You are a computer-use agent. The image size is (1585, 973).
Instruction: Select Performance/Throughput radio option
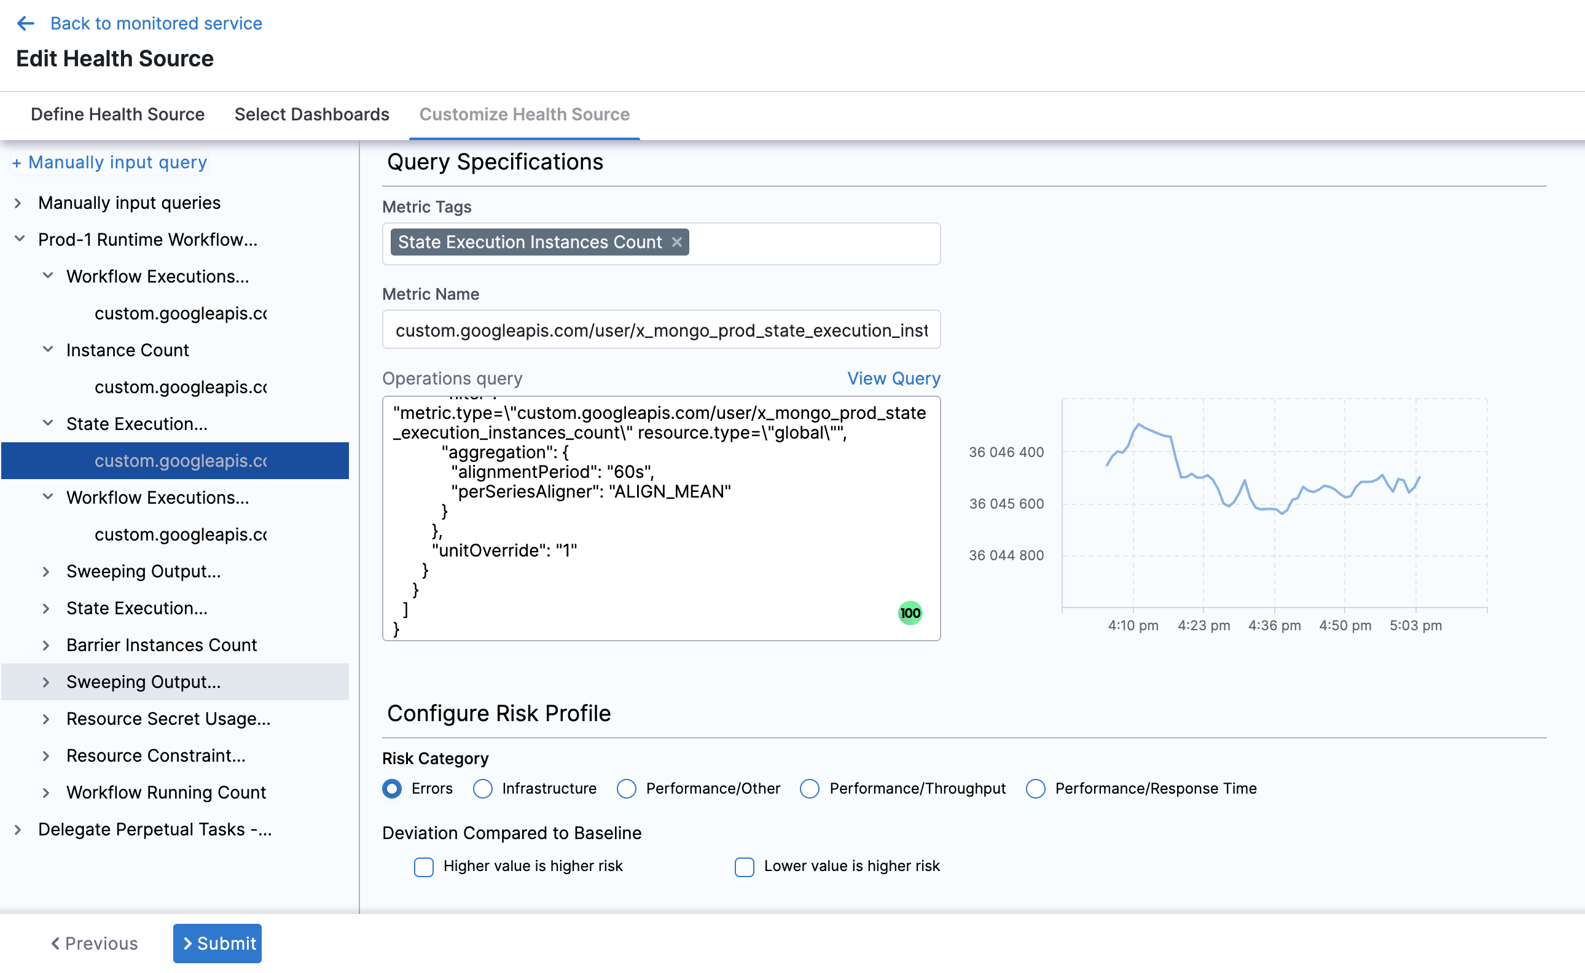point(809,788)
